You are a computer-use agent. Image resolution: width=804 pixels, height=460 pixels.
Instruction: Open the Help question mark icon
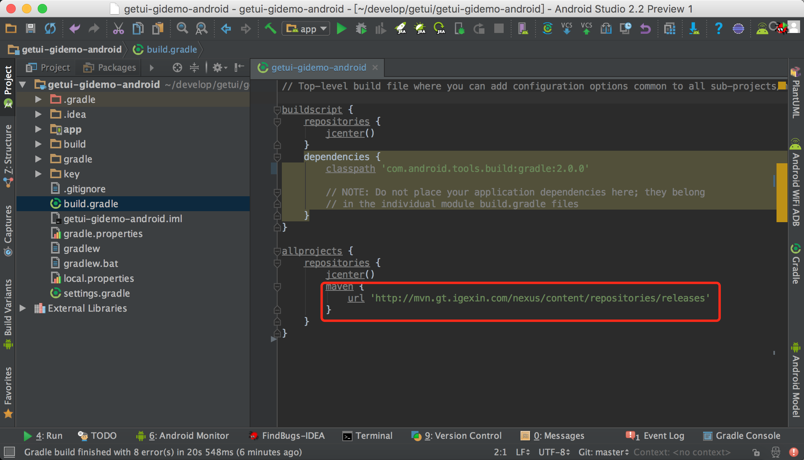coord(718,29)
